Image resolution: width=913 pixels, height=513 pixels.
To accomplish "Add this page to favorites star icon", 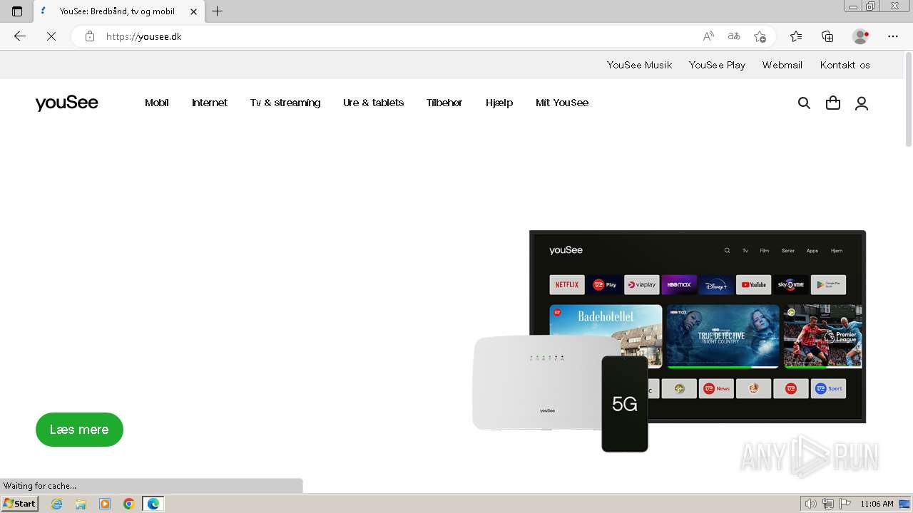I will click(760, 36).
